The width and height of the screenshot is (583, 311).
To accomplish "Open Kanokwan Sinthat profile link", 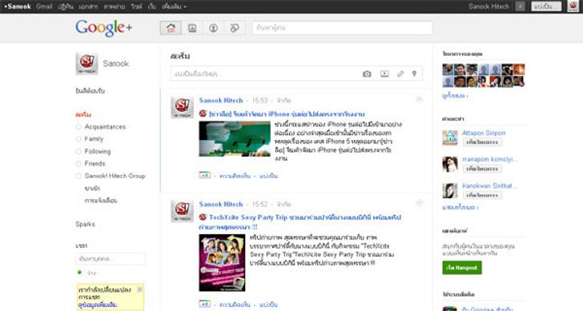I will click(x=489, y=185).
